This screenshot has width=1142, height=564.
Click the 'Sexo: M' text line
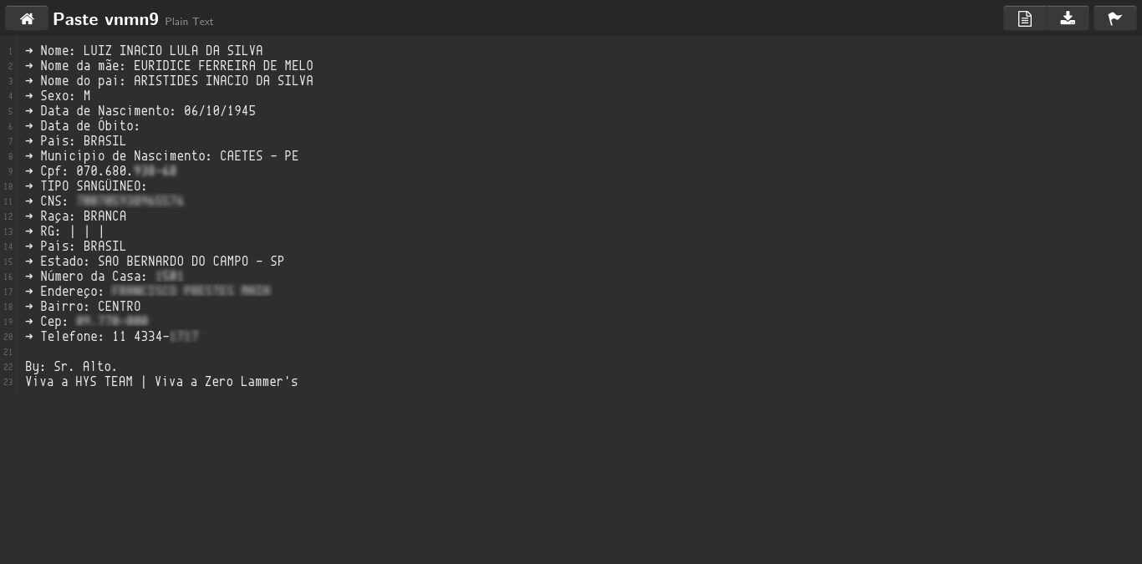click(x=58, y=96)
